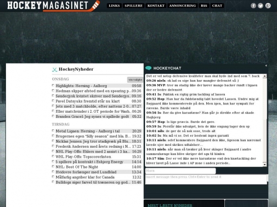Check the Sønderjysk kvintet skriver checkbox
The width and height of the screenshot is (277, 207).
(53, 96)
